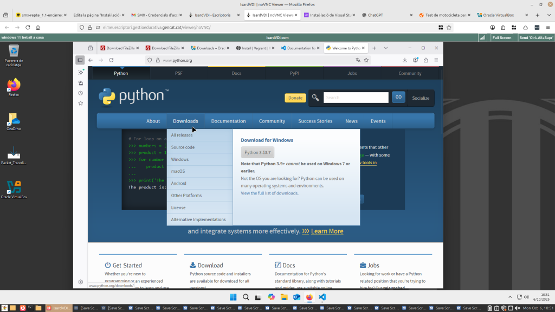Click the magnifying glass search icon on python.org
The width and height of the screenshot is (555, 312).
click(x=315, y=97)
